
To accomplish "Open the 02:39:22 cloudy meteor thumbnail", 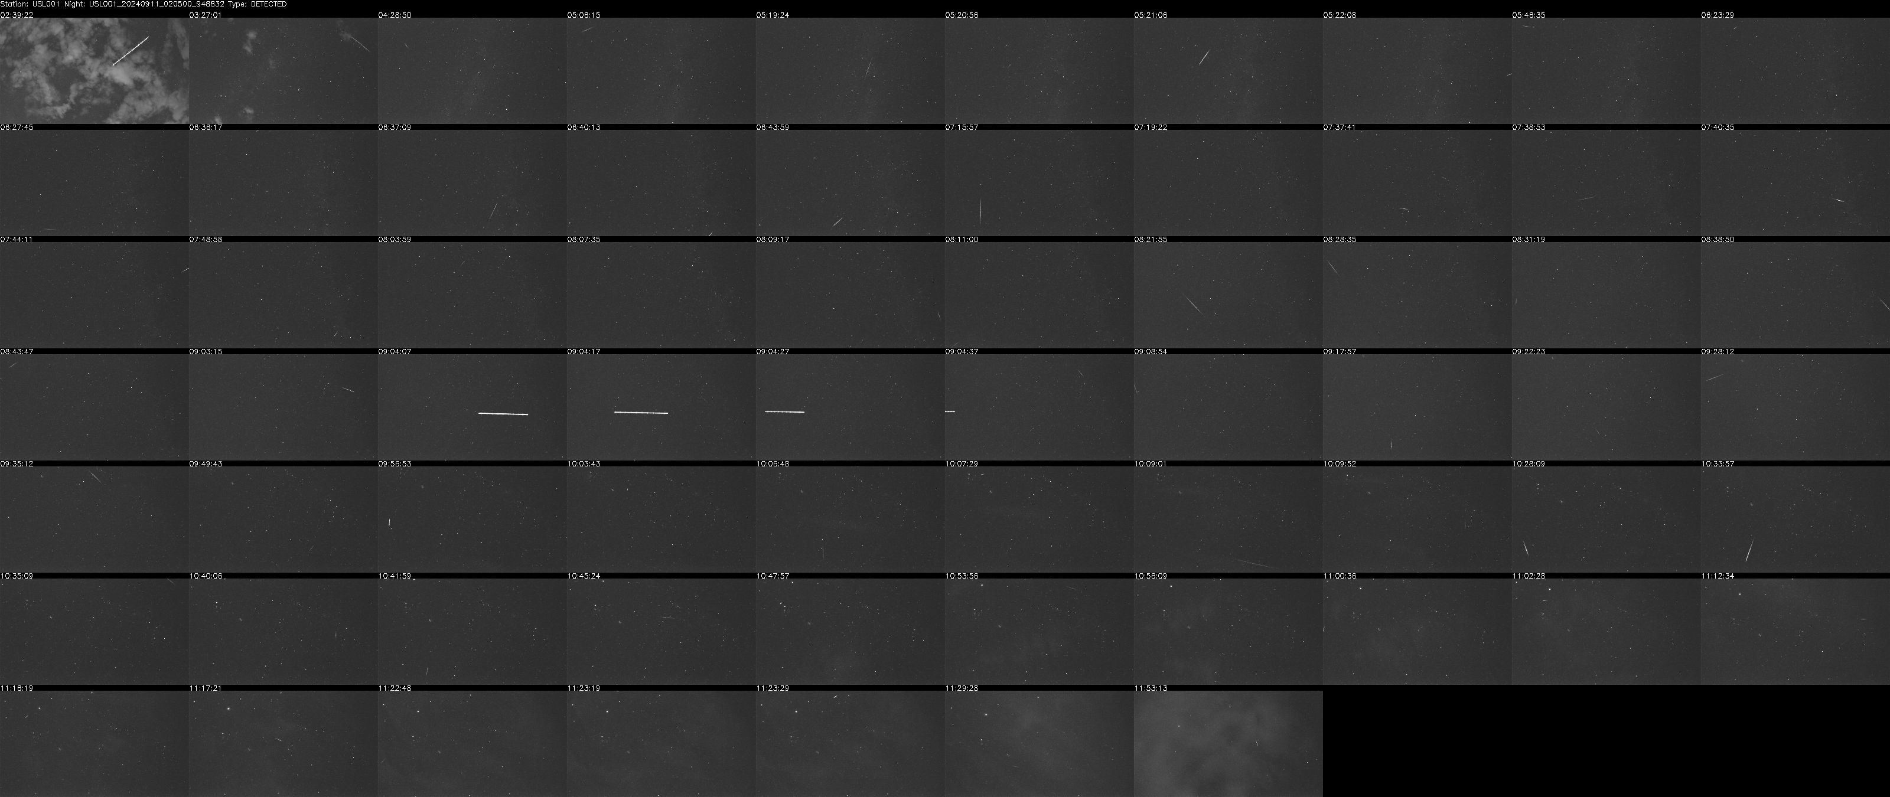I will click(x=94, y=70).
